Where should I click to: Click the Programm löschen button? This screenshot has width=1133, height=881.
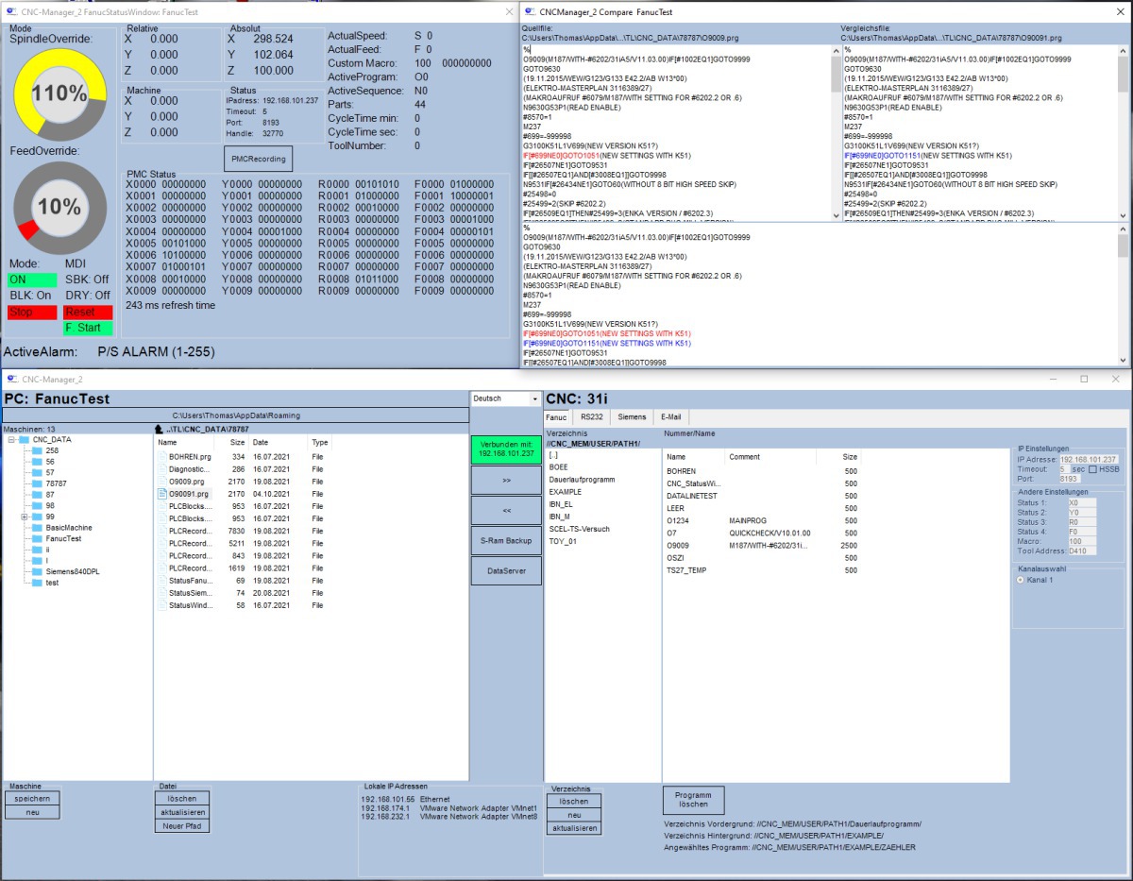(x=693, y=800)
